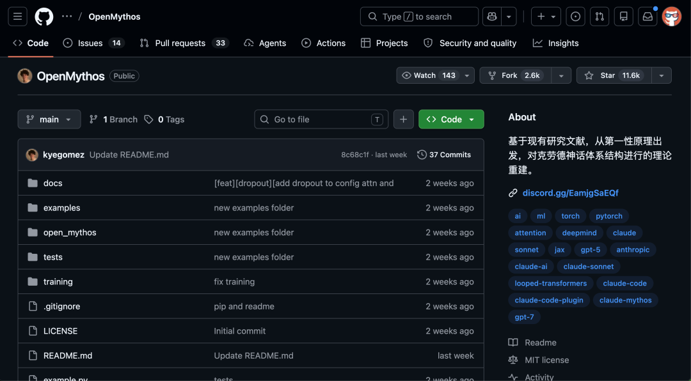Screen dimensions: 691x381
Task: Switch to the Actions tab
Action: (x=324, y=43)
